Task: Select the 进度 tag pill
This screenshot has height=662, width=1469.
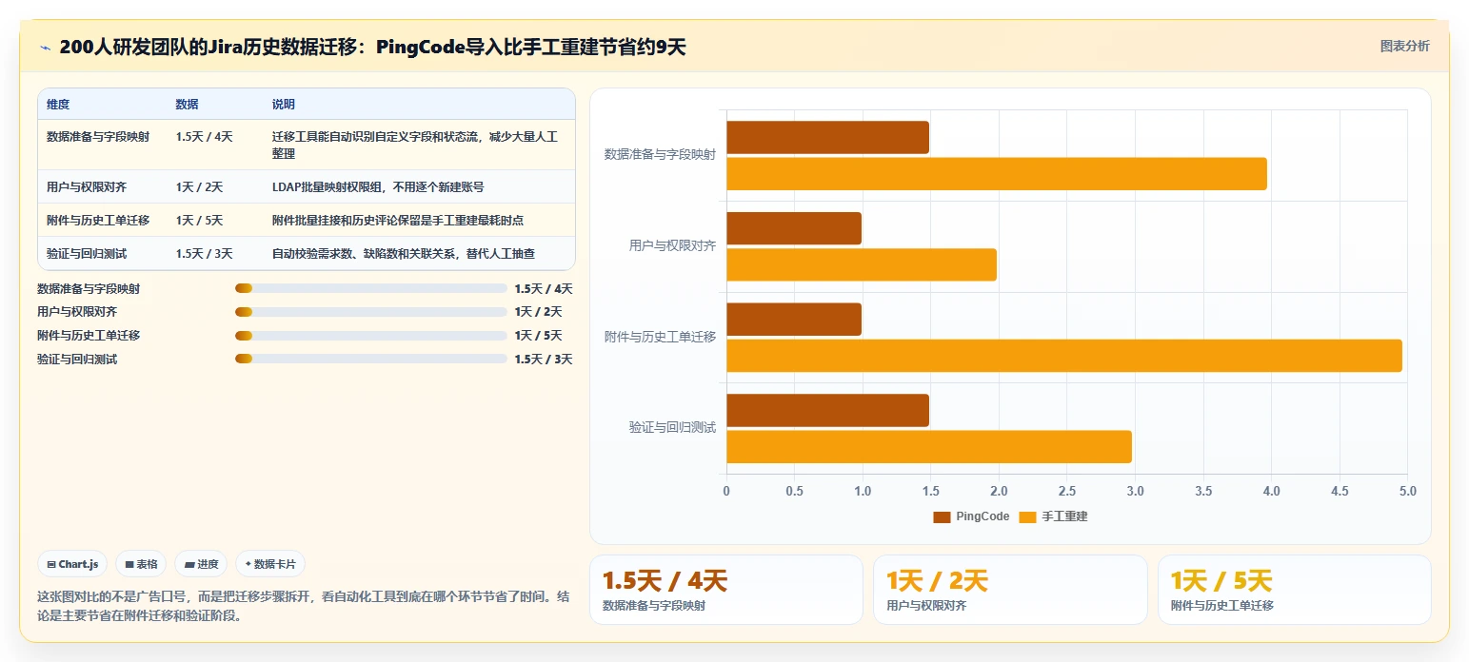Action: coord(201,564)
